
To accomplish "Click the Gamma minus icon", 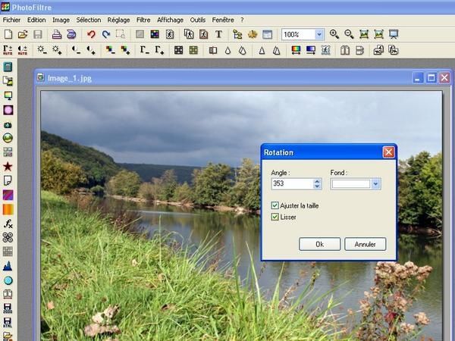I will (145, 50).
